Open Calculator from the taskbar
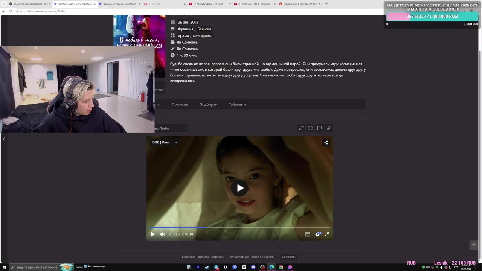This screenshot has width=482, height=271. pos(189,267)
